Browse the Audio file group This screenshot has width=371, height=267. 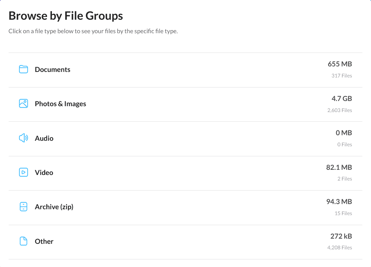point(44,138)
